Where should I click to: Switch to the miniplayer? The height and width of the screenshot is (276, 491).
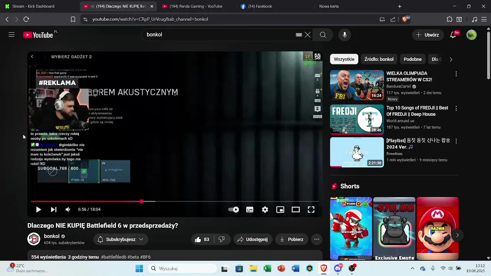tap(280, 210)
